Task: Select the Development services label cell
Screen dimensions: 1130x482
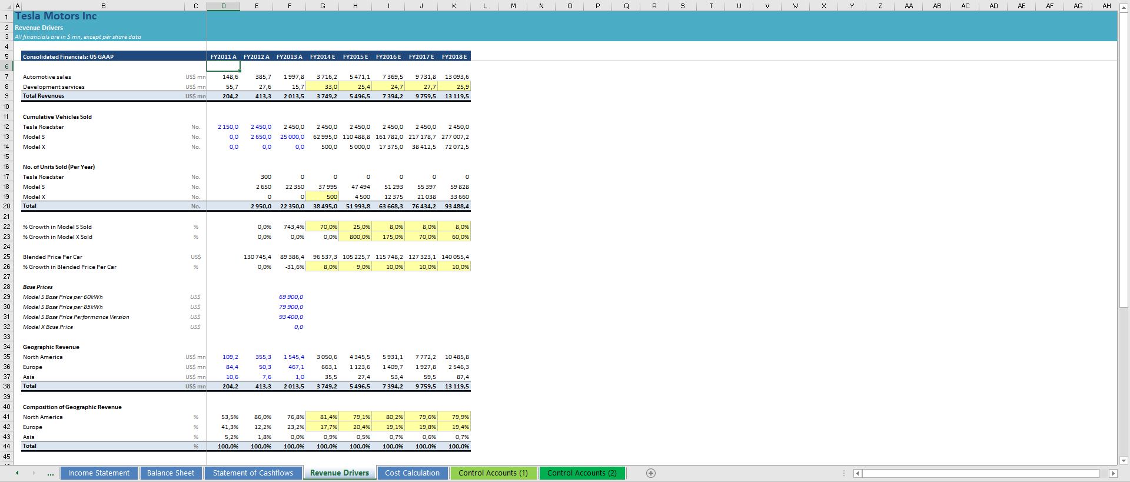Action: [104, 87]
